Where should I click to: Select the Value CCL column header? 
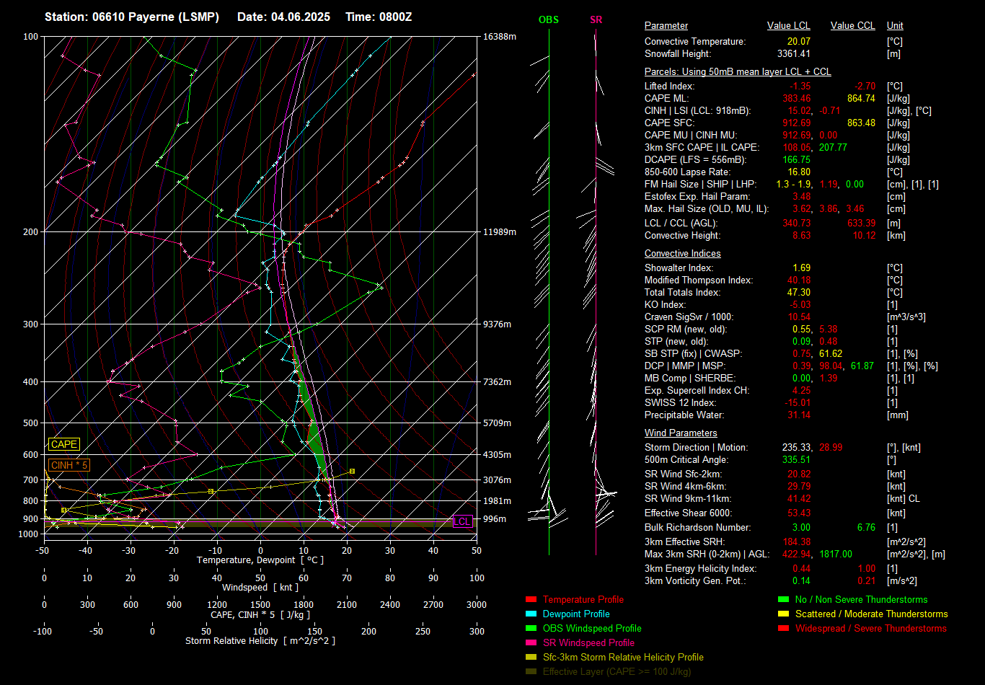(852, 26)
